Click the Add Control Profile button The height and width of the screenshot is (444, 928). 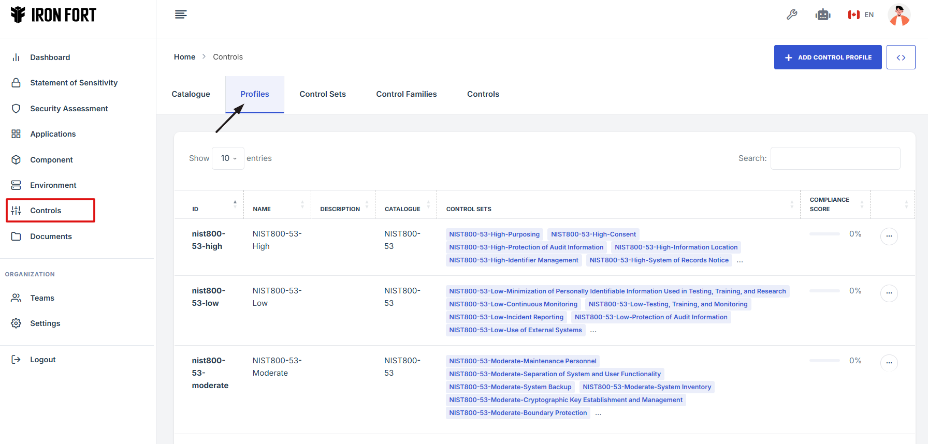point(828,57)
